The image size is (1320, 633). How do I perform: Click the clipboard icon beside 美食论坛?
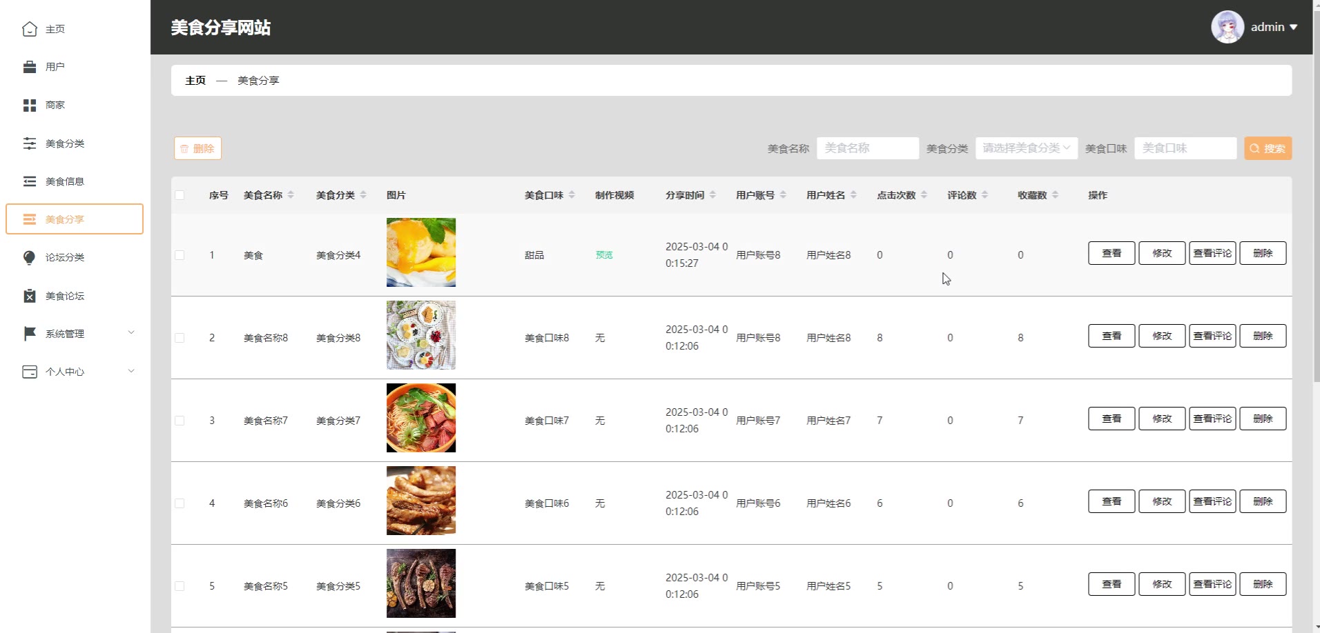(x=29, y=296)
